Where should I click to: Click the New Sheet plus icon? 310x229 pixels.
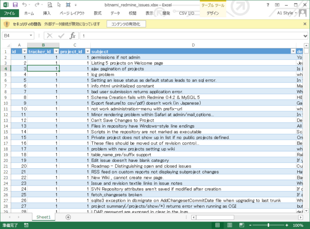[68, 217]
